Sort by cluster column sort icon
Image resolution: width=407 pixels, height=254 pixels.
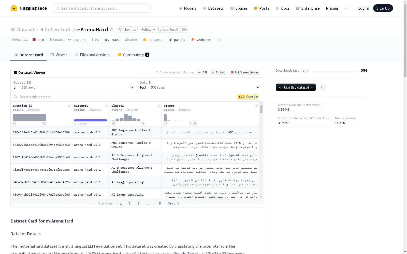[159, 106]
